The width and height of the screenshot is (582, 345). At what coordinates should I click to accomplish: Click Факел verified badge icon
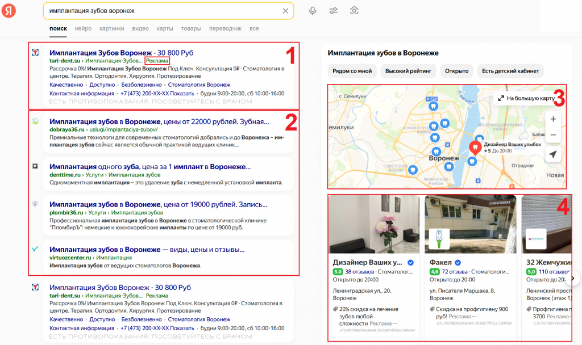pyautogui.click(x=458, y=263)
